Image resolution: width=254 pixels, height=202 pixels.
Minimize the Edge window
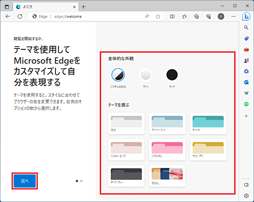[222, 6]
